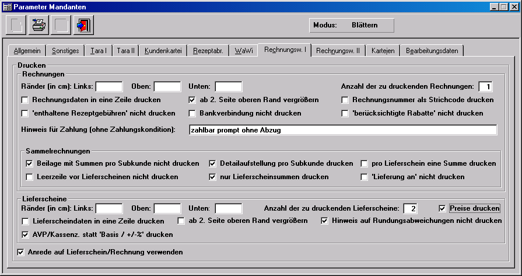522x276 pixels.
Task: Check 'Lieferung an nicht drucken'
Action: [364, 177]
